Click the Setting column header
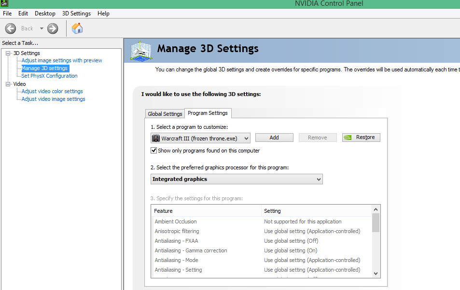 coord(316,211)
